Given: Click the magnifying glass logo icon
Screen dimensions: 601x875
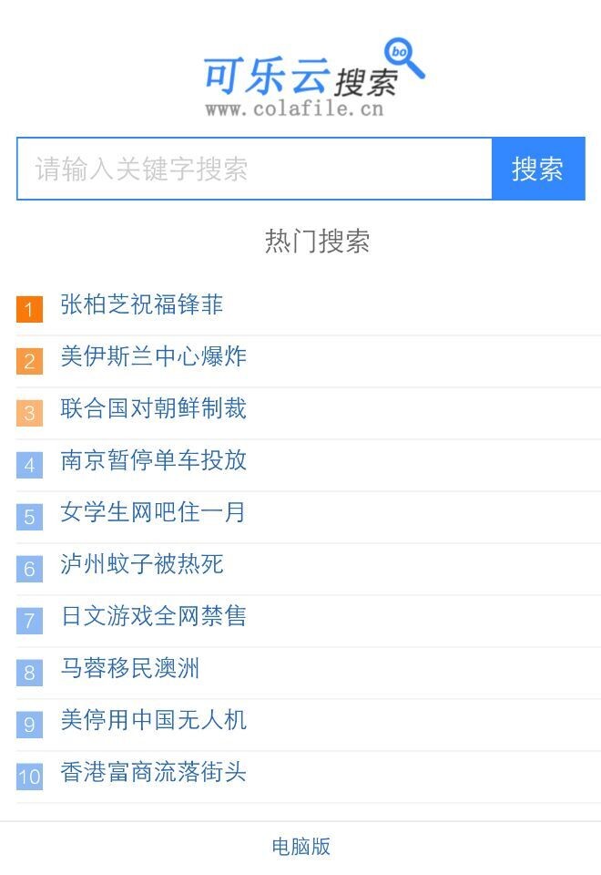Looking at the screenshot, I should [403, 57].
